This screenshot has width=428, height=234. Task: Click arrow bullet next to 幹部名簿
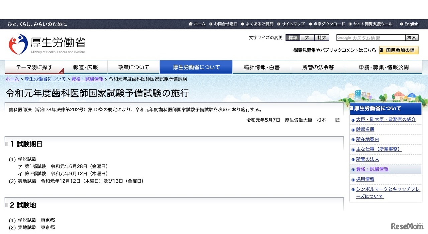tap(353, 129)
